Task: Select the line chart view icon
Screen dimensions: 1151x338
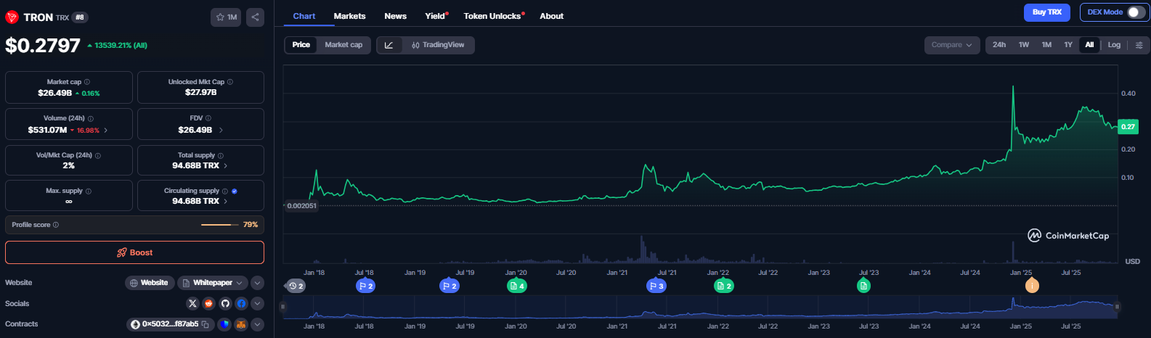Action: [389, 45]
